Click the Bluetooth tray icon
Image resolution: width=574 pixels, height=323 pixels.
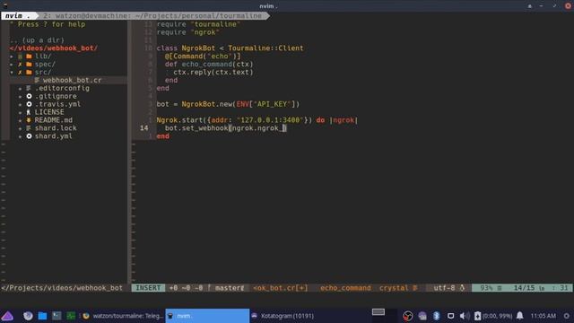[x=437, y=316]
